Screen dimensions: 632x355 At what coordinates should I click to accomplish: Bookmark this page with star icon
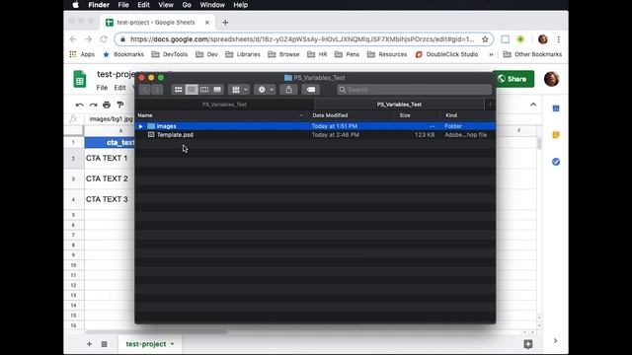tap(485, 39)
